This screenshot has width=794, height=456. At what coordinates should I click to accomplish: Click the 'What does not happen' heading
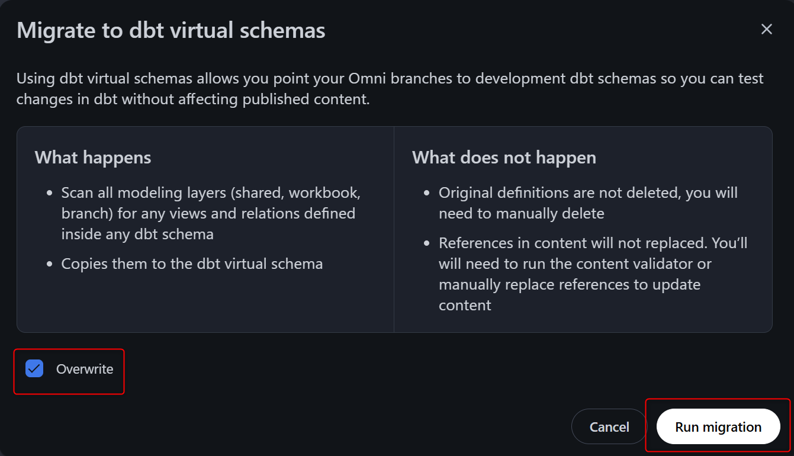pyautogui.click(x=504, y=158)
